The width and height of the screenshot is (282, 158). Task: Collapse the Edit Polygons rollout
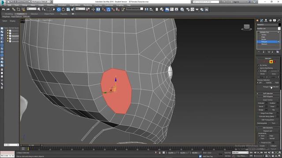click(268, 97)
